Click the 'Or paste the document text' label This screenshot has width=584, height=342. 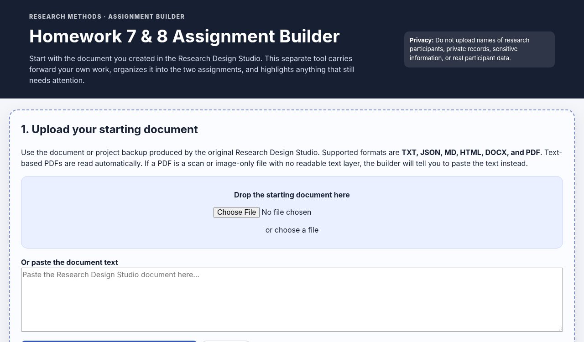69,262
